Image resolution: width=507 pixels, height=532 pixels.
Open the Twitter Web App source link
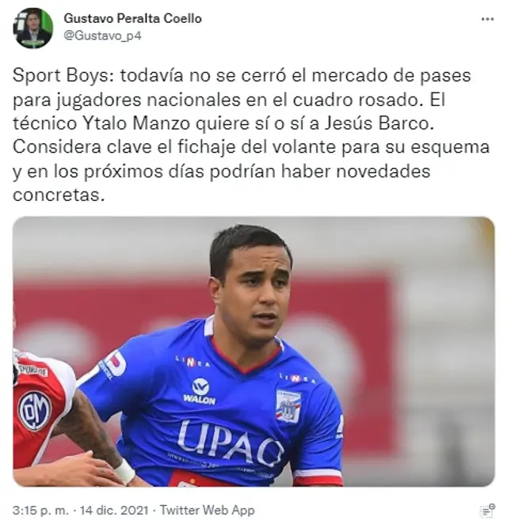tap(207, 511)
